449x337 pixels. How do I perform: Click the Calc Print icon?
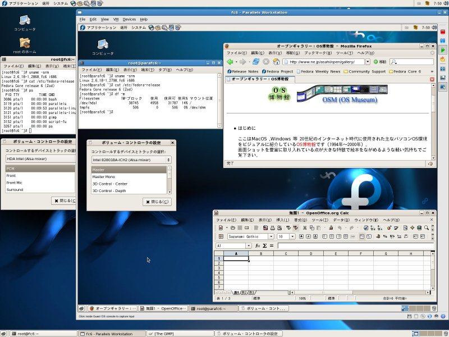point(272,228)
